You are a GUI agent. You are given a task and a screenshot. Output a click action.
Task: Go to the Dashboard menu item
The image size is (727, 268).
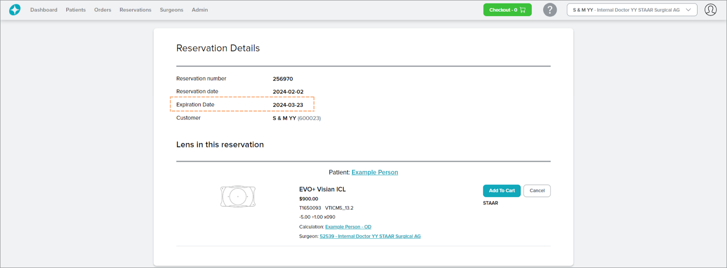[44, 10]
